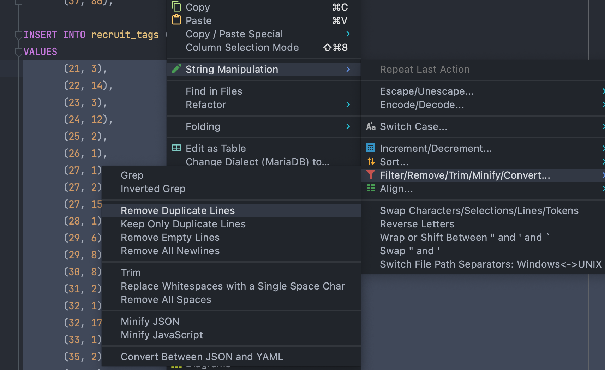605x370 pixels.
Task: Collapse the VALUES fold marker in gutter
Action: tap(19, 52)
